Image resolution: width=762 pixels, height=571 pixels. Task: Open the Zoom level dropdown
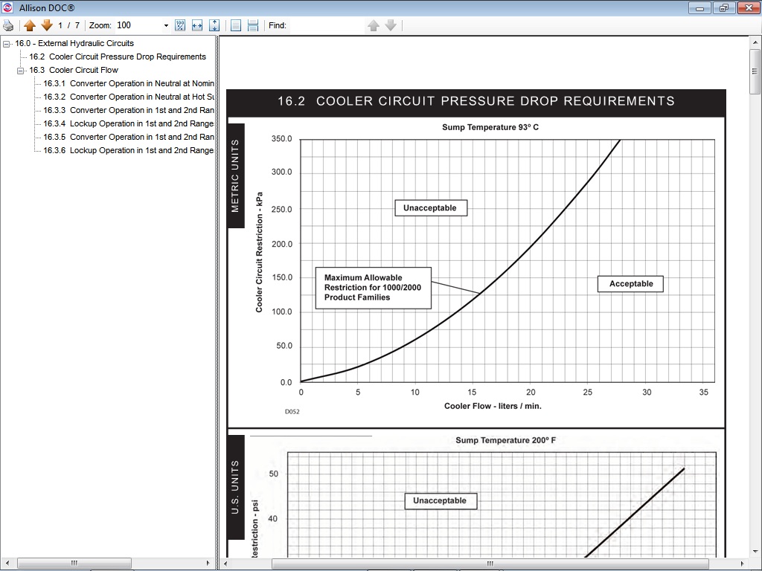pyautogui.click(x=165, y=25)
